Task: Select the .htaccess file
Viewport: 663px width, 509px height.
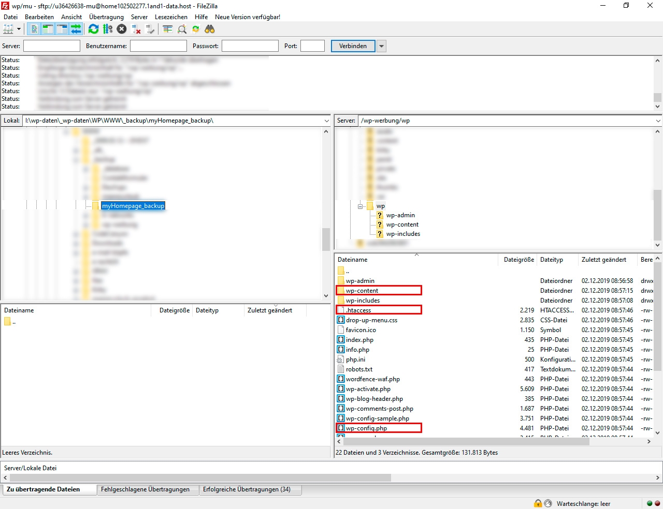Action: [x=358, y=310]
